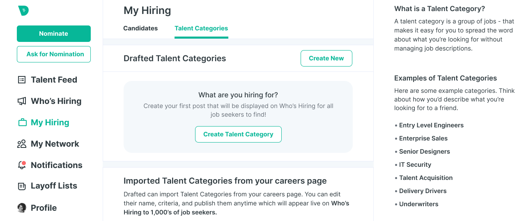Select the Talent Categories tab

point(201,28)
